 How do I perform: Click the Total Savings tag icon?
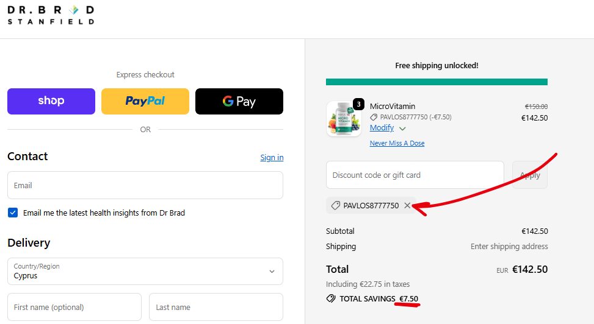point(331,298)
